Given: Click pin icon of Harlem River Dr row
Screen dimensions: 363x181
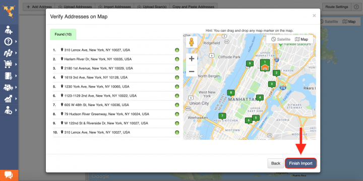Looking at the screenshot, I should pos(62,59).
